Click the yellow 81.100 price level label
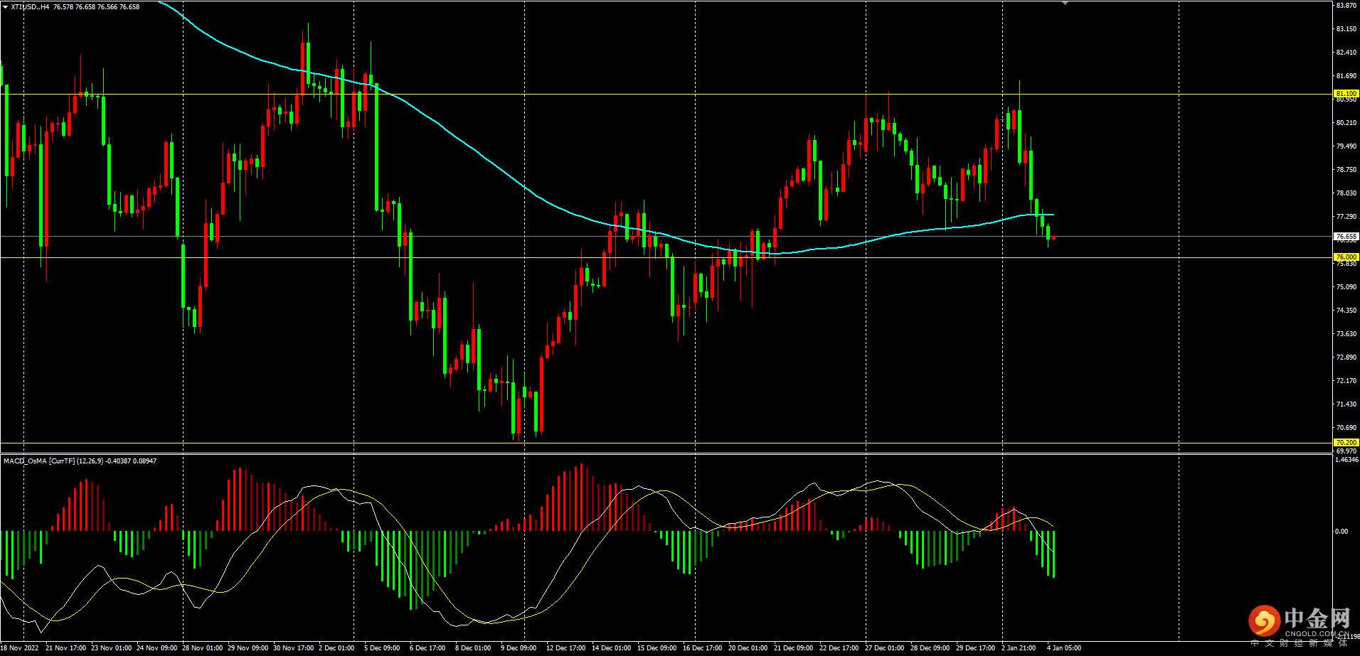Viewport: 1360px width, 656px height. point(1346,94)
